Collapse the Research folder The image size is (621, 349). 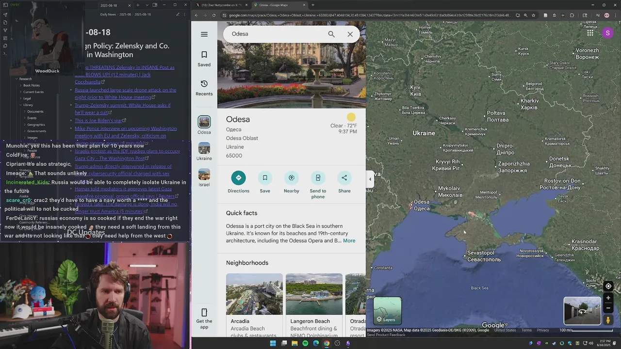pyautogui.click(x=16, y=79)
